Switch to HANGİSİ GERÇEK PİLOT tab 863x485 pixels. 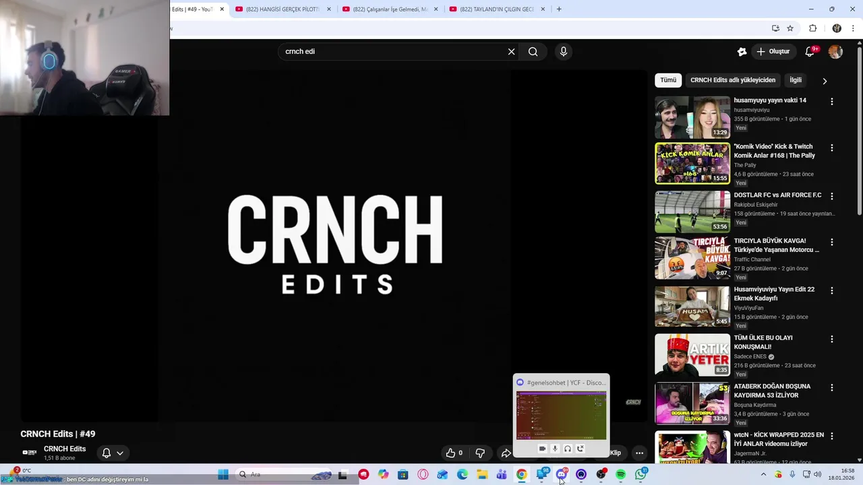pos(282,9)
